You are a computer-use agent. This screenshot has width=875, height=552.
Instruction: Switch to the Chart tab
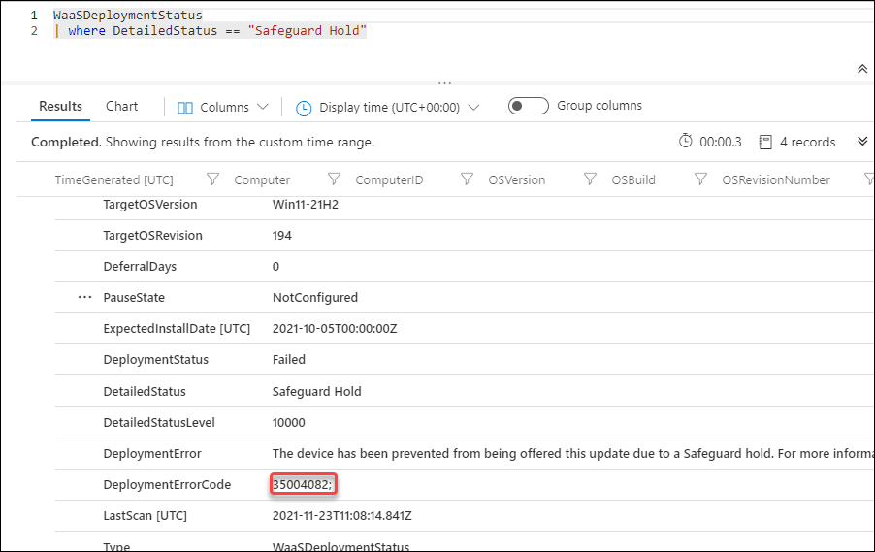(x=121, y=106)
